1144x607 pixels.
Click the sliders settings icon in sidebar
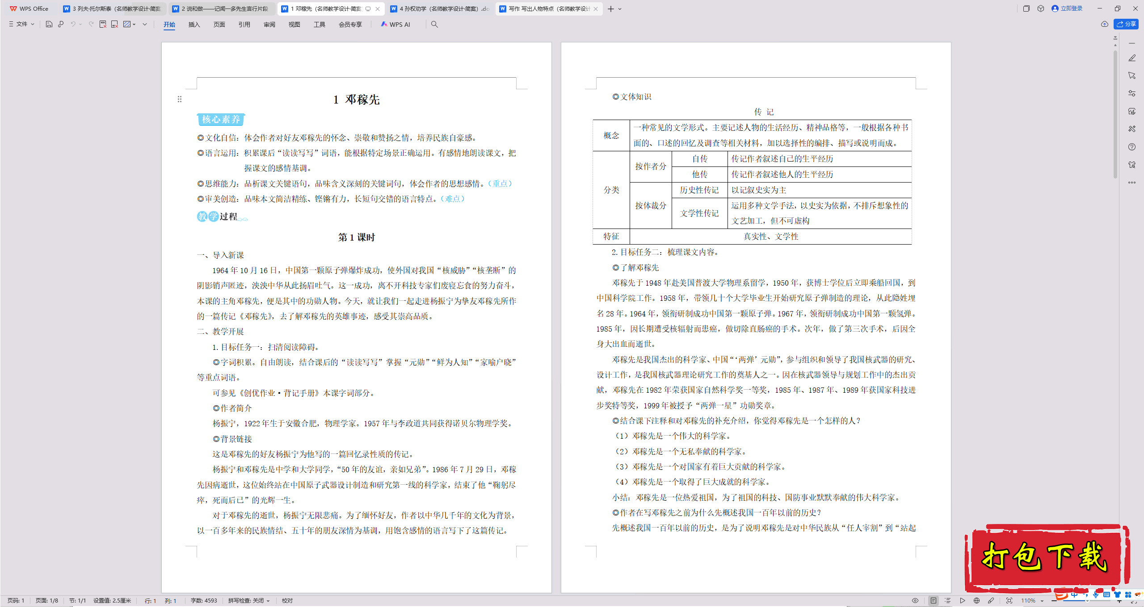click(x=1132, y=93)
